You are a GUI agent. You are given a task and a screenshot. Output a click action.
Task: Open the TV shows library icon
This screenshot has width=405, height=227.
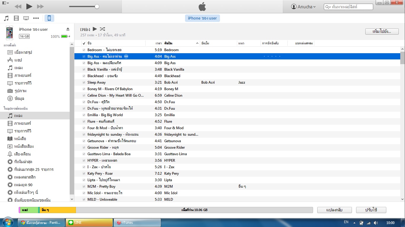pos(26,18)
